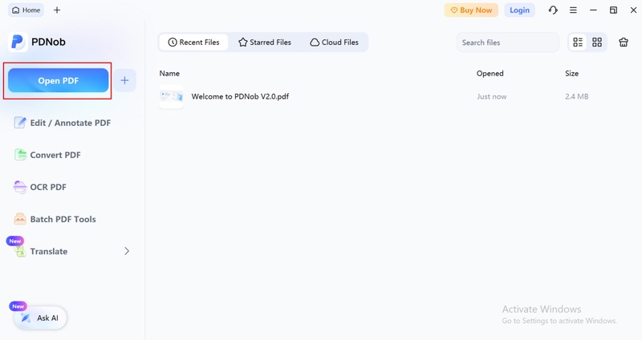
Task: Open the Edit / Annotate PDF tool
Action: [63, 123]
